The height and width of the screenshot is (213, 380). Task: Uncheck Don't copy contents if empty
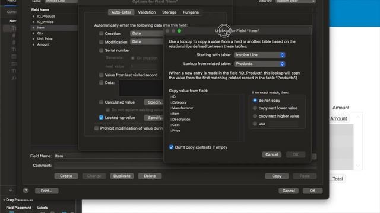[171, 147]
